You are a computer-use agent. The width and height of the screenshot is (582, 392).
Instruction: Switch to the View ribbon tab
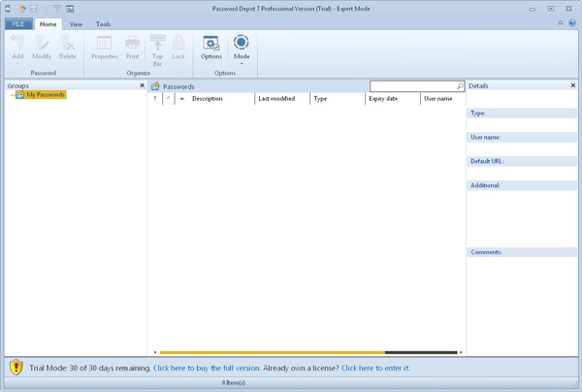click(76, 23)
